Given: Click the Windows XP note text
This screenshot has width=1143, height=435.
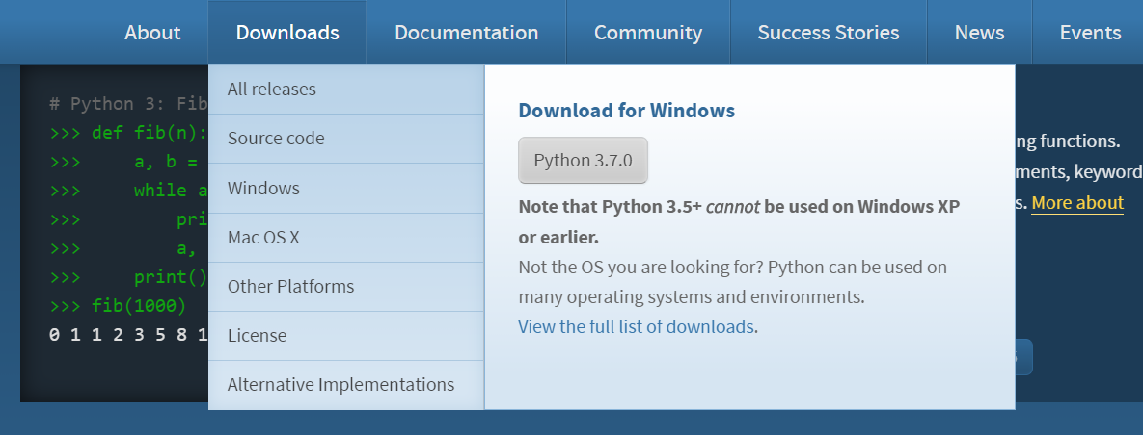Looking at the screenshot, I should pos(739,222).
